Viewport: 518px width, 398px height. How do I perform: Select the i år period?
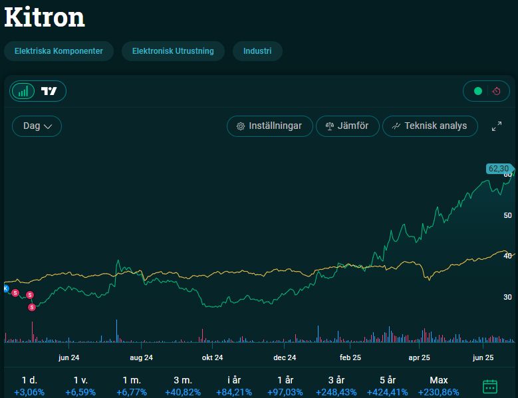pyautogui.click(x=234, y=386)
